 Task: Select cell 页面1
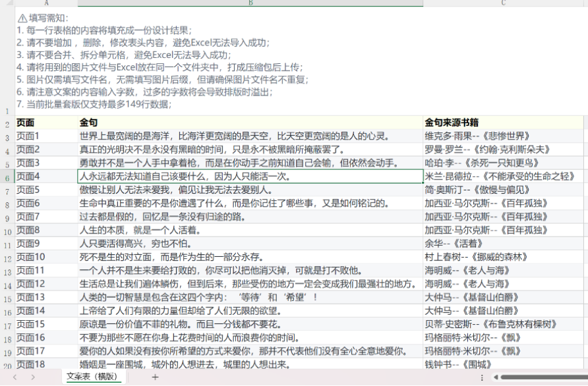point(46,136)
